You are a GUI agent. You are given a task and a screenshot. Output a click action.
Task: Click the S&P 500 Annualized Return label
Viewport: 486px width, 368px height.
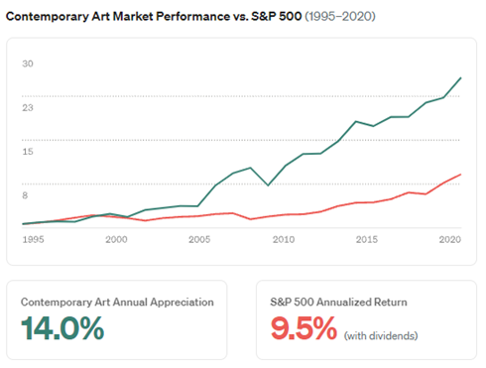[x=338, y=303]
